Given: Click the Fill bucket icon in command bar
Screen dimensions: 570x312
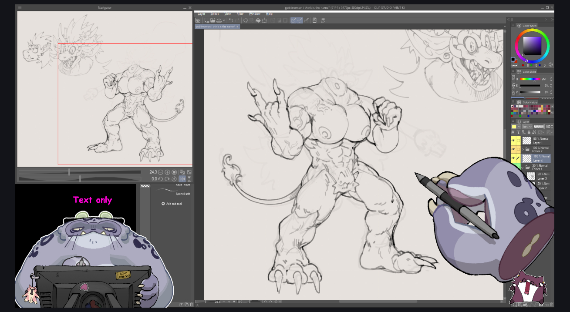Looking at the screenshot, I should click(x=258, y=20).
